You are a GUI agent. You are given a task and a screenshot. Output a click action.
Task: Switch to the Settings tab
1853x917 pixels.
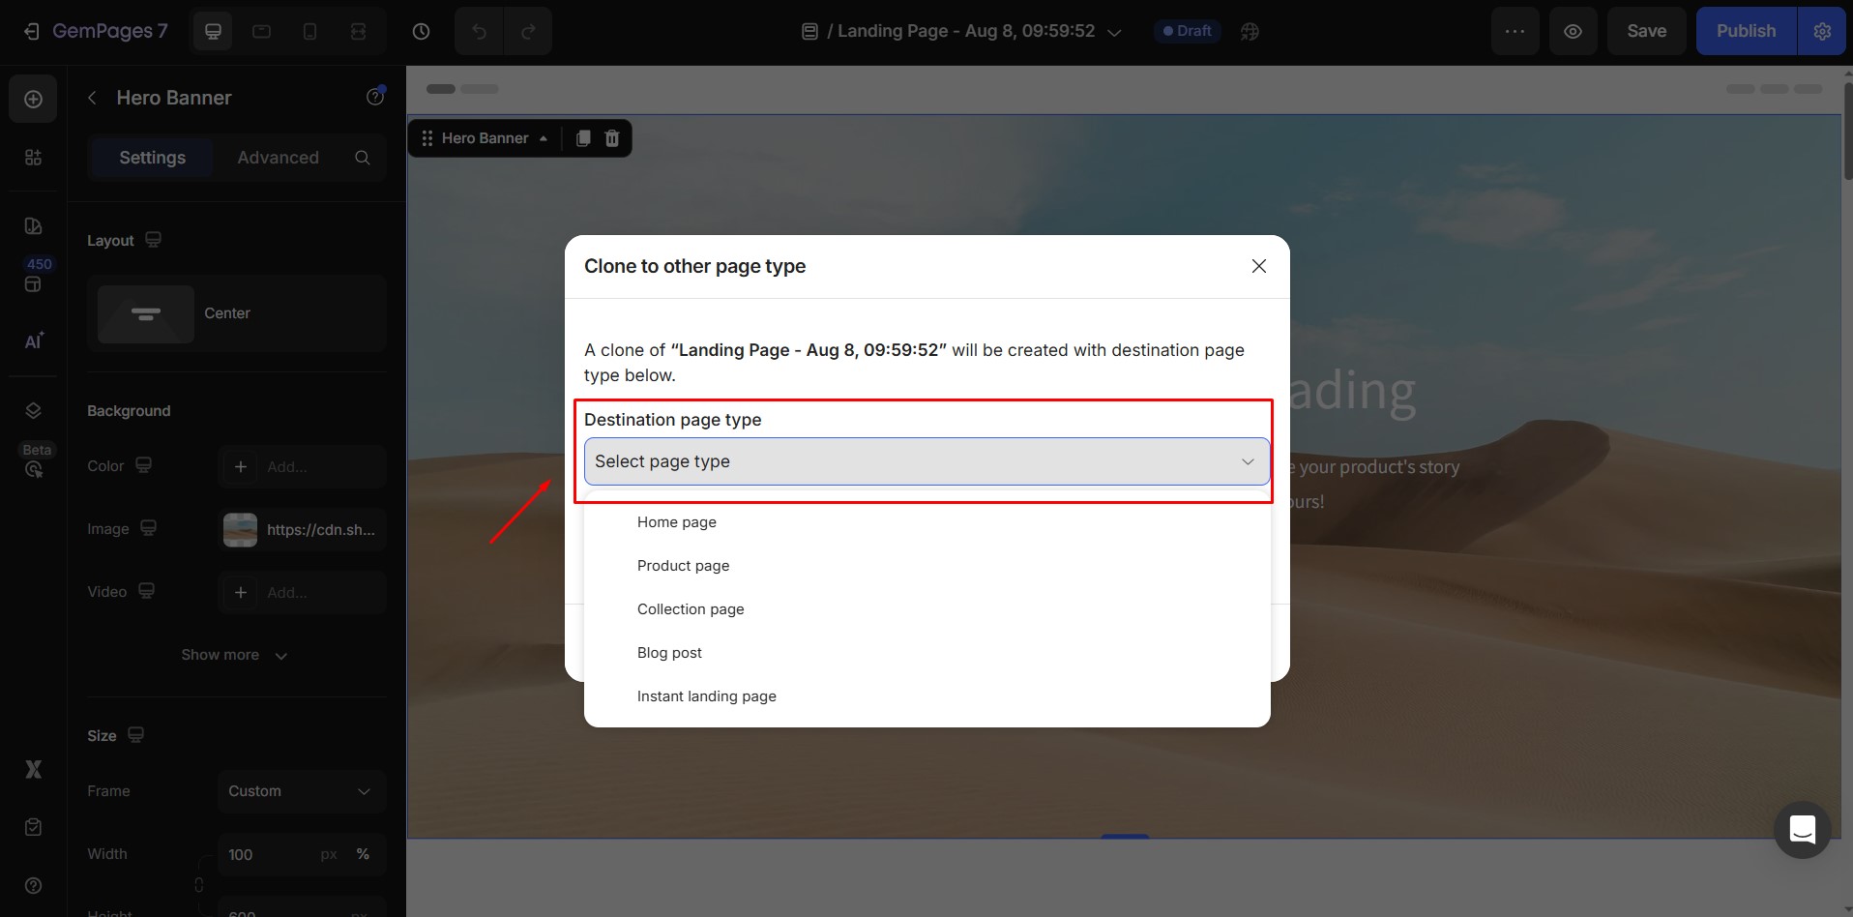pos(152,157)
